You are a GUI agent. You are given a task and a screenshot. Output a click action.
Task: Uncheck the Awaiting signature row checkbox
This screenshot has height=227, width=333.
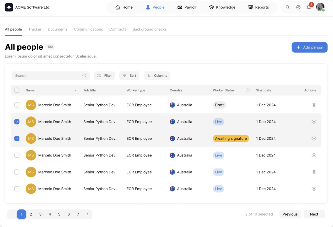coord(17,138)
